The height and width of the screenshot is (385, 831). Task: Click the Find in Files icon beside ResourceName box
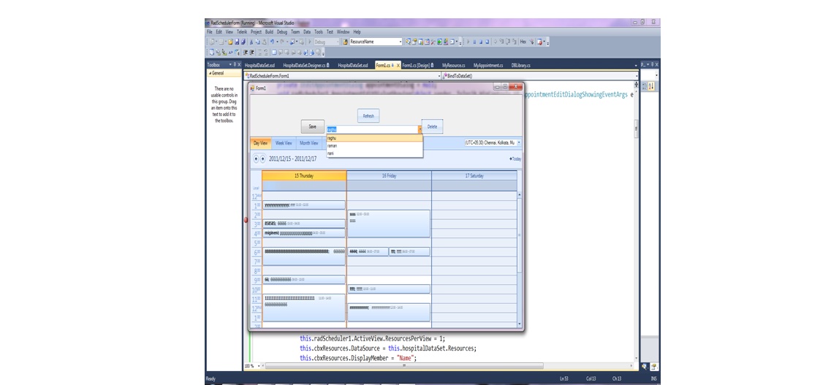click(x=345, y=42)
